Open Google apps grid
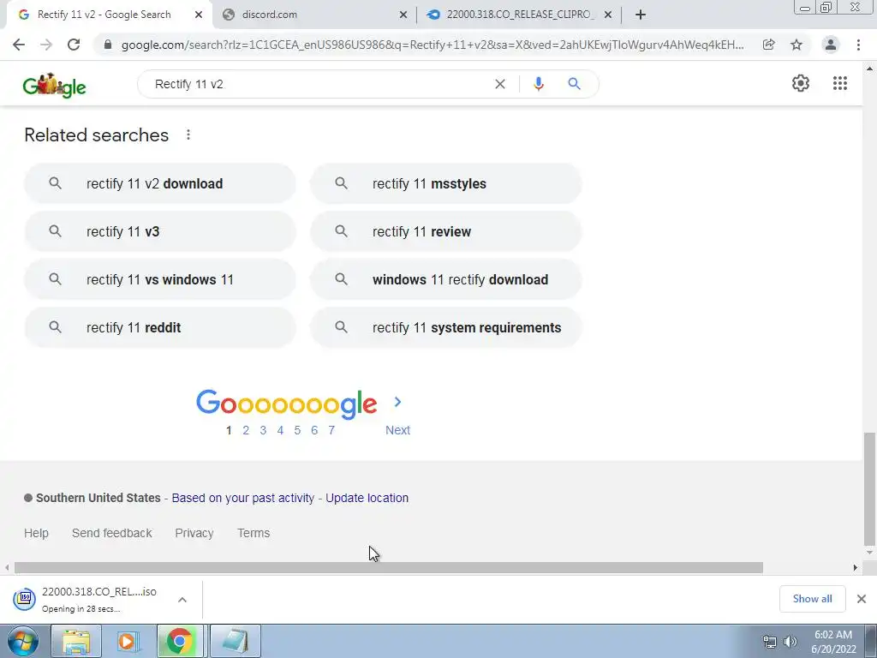877x658 pixels. tap(840, 83)
